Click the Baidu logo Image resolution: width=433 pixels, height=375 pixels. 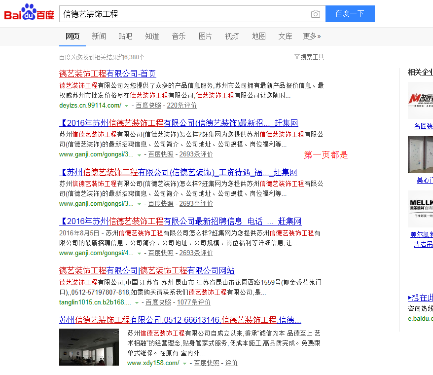29,12
